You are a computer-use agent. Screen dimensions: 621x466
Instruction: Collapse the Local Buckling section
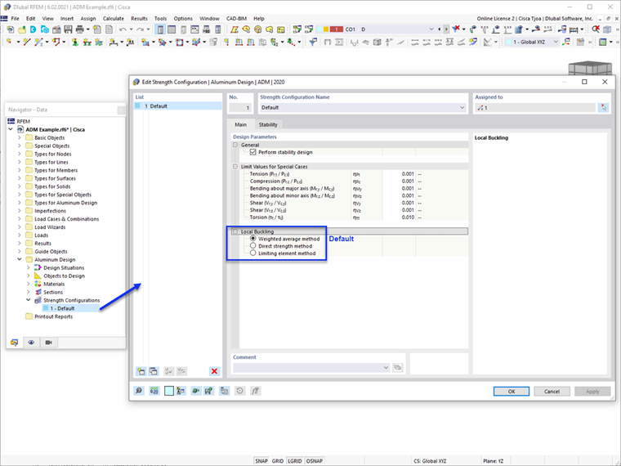tap(235, 231)
